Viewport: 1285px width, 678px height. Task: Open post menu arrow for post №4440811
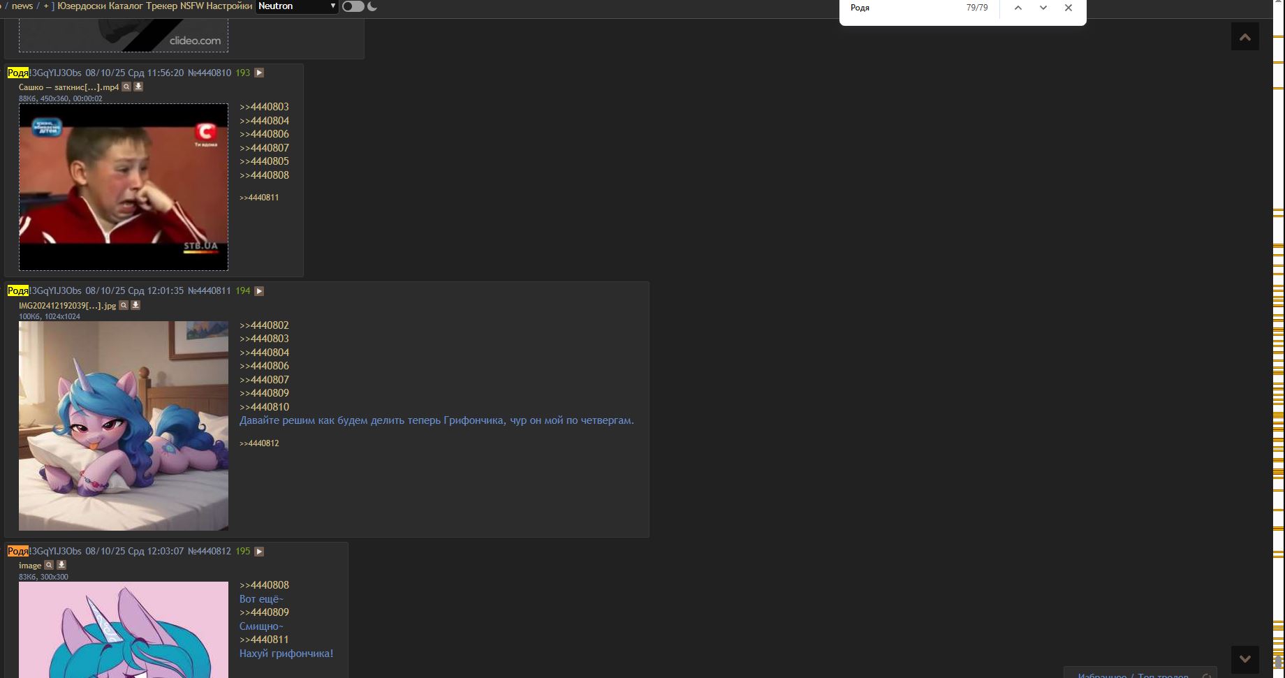point(259,291)
